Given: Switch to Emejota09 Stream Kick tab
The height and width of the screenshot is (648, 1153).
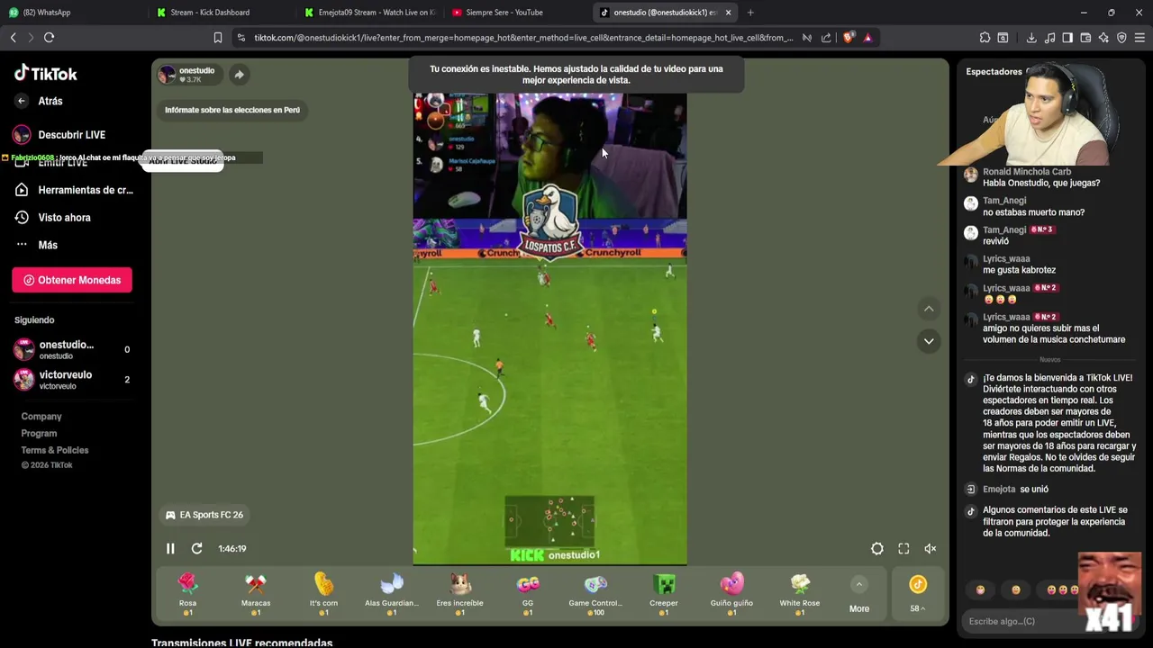Looking at the screenshot, I should (369, 13).
